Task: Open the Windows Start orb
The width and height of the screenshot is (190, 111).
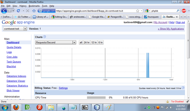Action: click(x=5, y=107)
